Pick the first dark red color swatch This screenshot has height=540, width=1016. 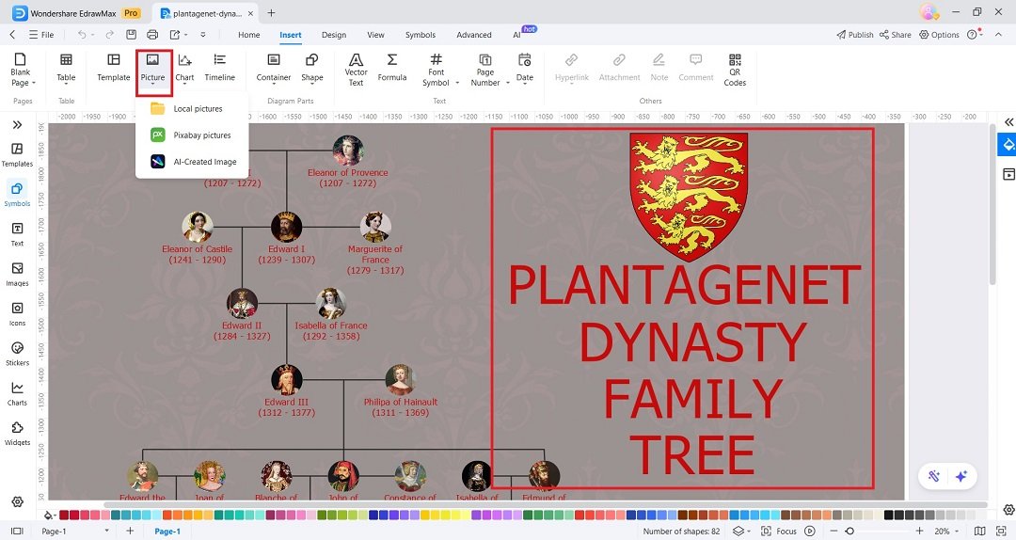[x=64, y=515]
